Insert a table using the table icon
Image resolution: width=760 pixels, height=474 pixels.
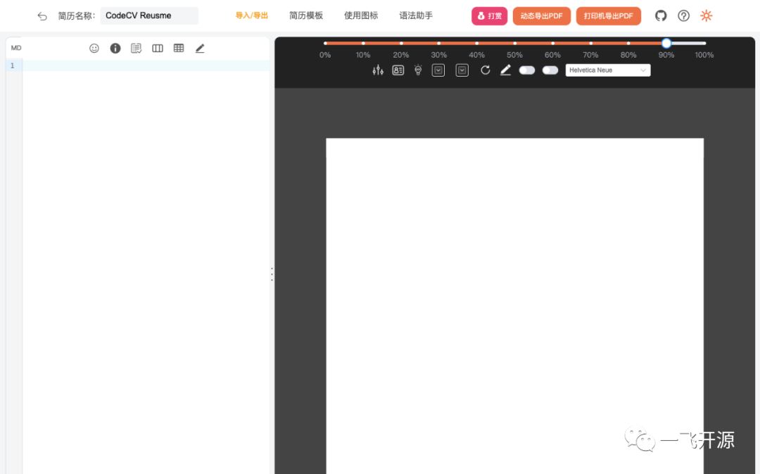click(178, 48)
